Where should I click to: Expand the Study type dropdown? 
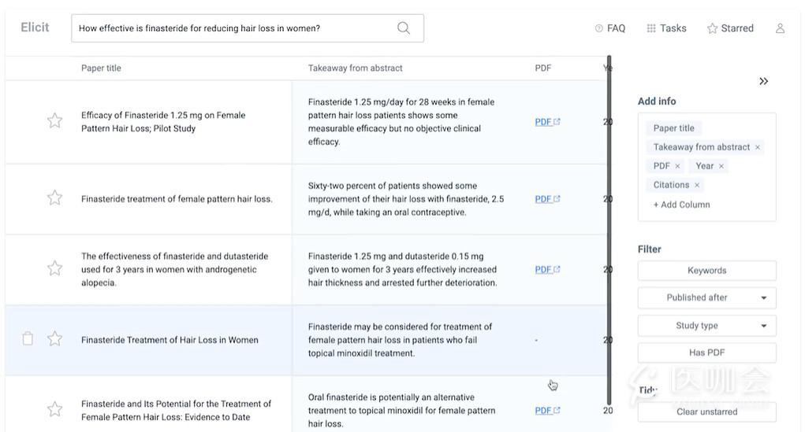click(707, 326)
